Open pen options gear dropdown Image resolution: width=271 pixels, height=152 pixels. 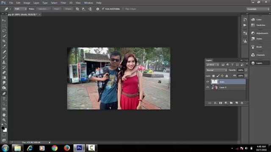click(x=98, y=9)
